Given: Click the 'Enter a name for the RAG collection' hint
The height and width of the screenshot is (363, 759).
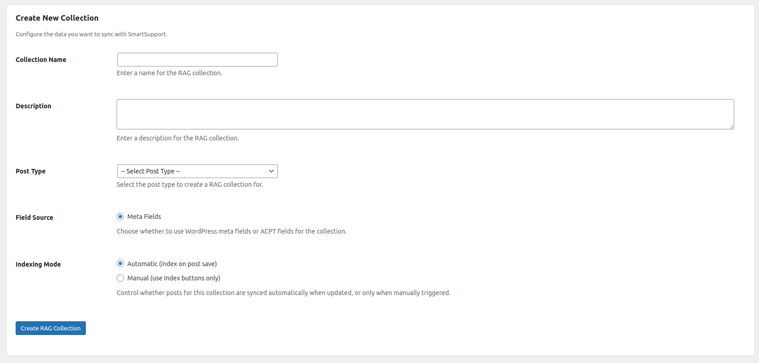Looking at the screenshot, I should pos(169,73).
